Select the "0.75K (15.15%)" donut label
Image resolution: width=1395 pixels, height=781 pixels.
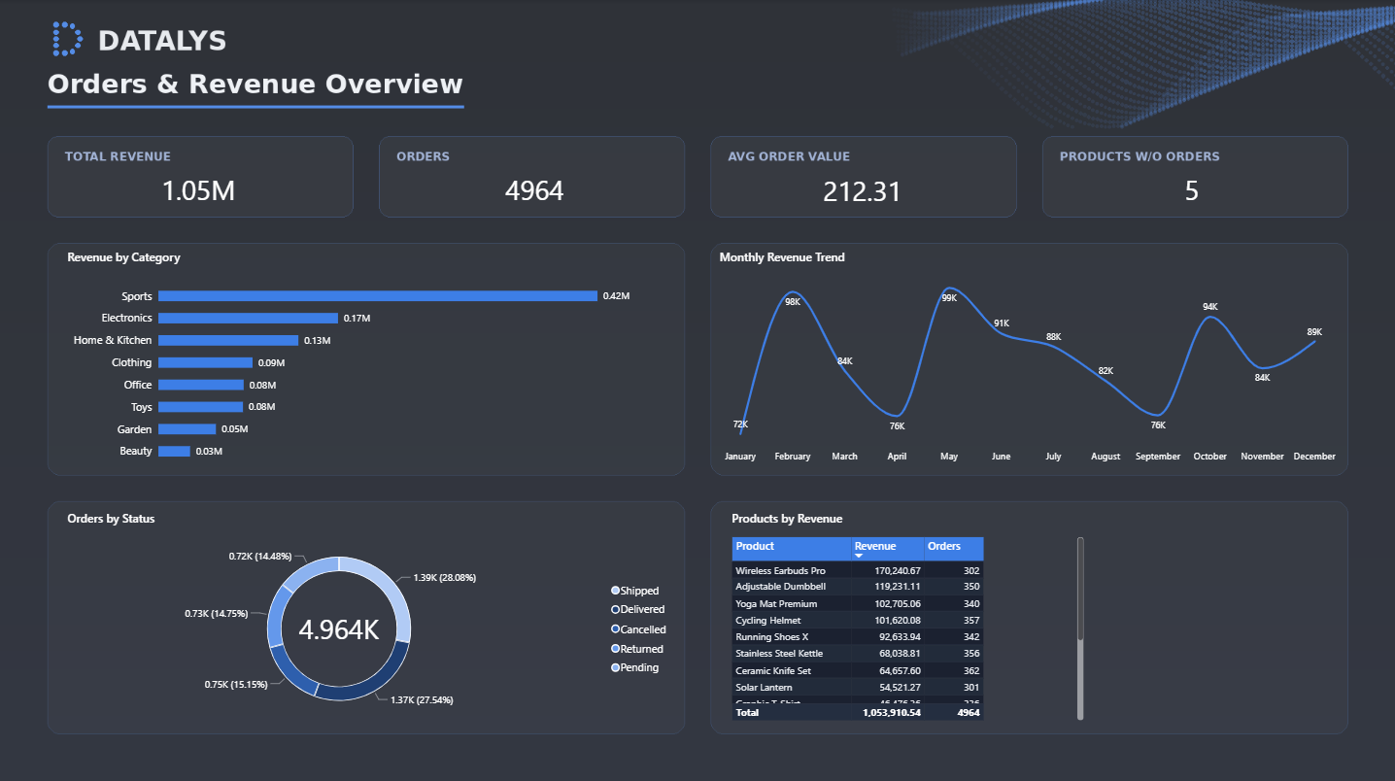[236, 685]
